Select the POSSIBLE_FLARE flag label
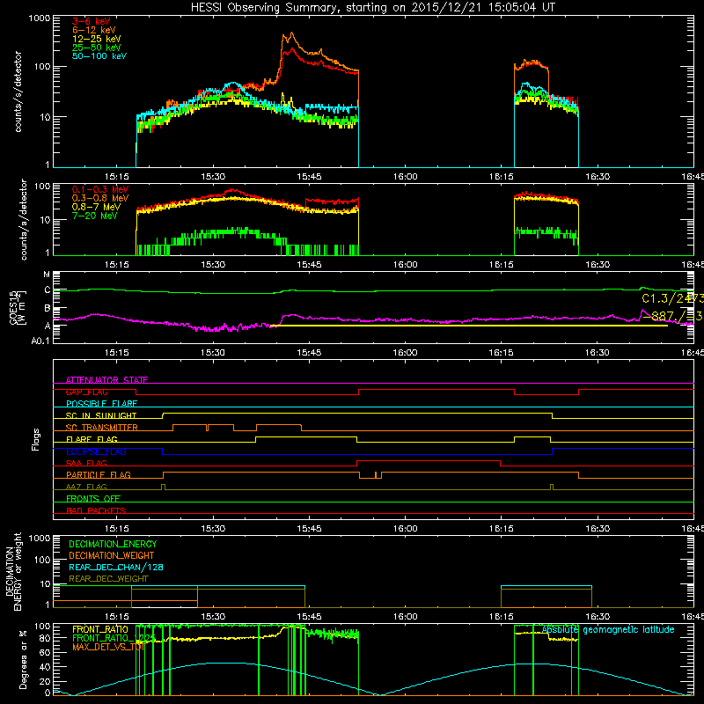 click(x=101, y=404)
